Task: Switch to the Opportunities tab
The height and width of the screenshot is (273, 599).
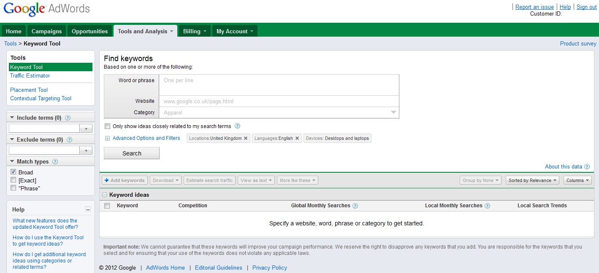Action: 89,31
